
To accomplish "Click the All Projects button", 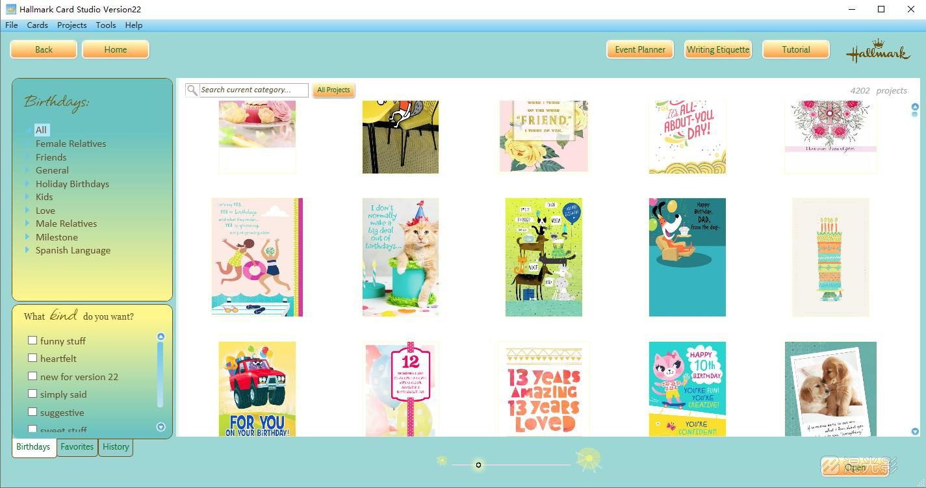I will click(334, 90).
